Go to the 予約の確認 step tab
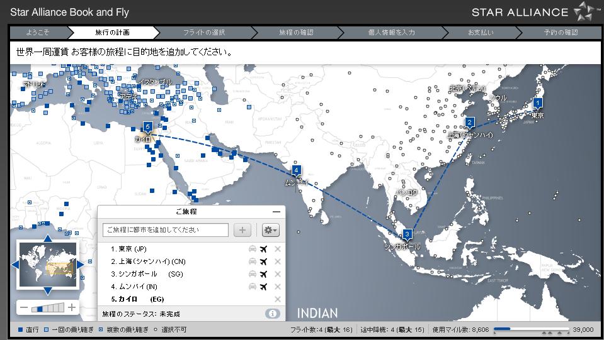 click(561, 33)
